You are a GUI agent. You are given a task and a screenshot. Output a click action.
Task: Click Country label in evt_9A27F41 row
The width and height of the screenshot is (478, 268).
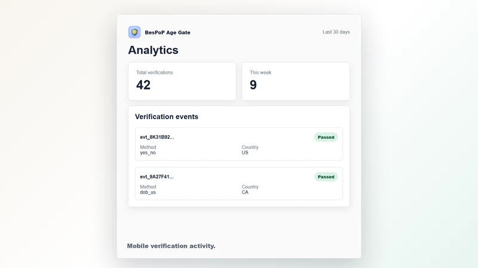250,187
